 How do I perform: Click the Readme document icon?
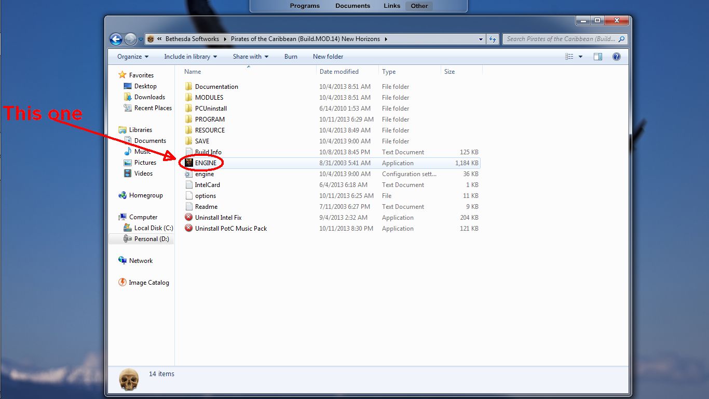click(x=189, y=206)
